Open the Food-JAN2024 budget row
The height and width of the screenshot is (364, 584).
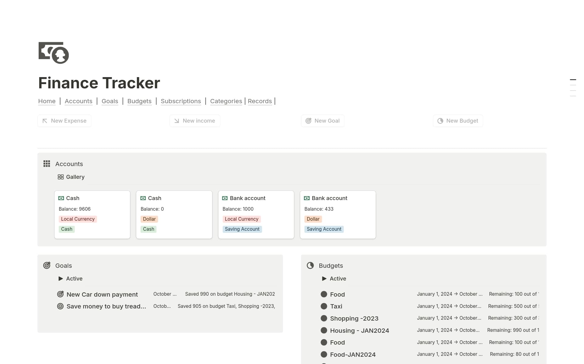429,354
